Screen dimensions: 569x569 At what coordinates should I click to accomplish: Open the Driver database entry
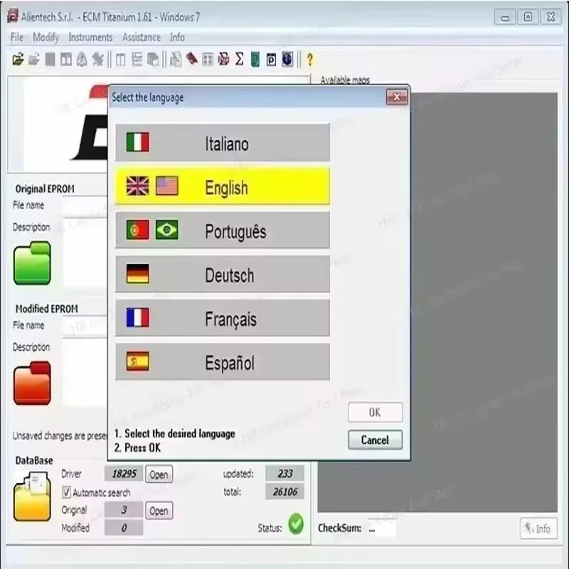pos(158,474)
